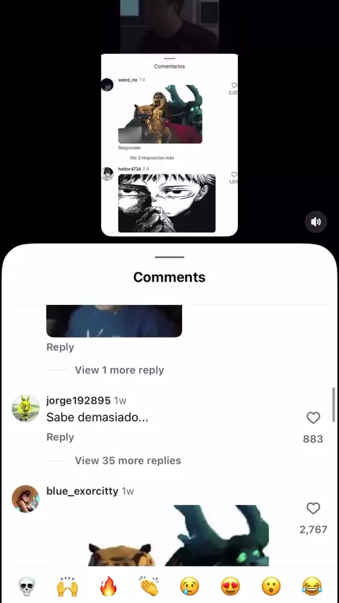
Task: Expand View 35 more replies
Action: pos(128,460)
